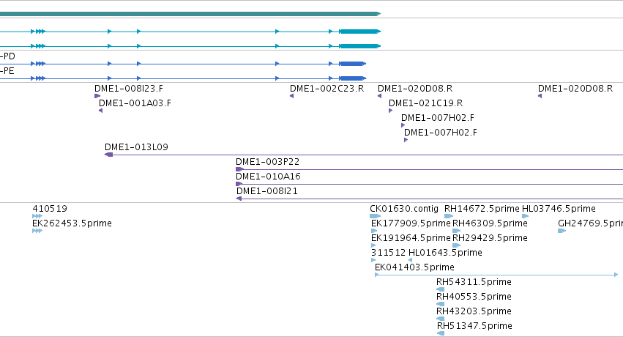Open the EK262453.5prime EST label
Screen dimensions: 623x337
point(72,223)
